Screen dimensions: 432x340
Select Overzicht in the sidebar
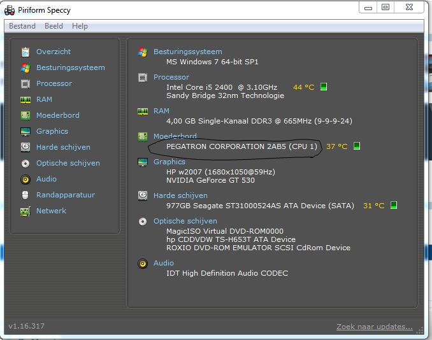coord(54,52)
